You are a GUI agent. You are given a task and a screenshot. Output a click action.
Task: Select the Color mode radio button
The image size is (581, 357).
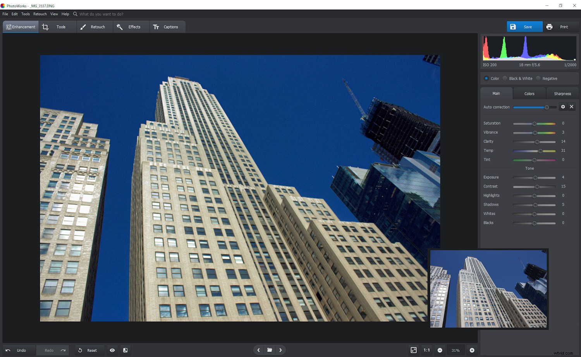pyautogui.click(x=486, y=78)
